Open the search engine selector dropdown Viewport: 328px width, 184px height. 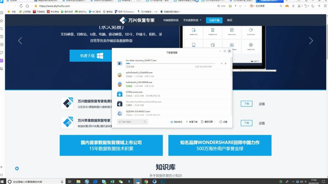252,6
